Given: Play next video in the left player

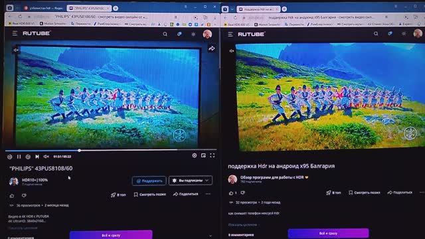Looking at the screenshot, I should (37, 157).
